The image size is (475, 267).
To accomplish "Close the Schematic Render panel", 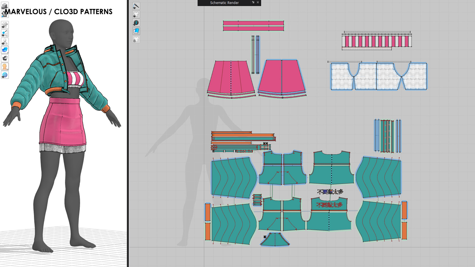I will (x=258, y=2).
